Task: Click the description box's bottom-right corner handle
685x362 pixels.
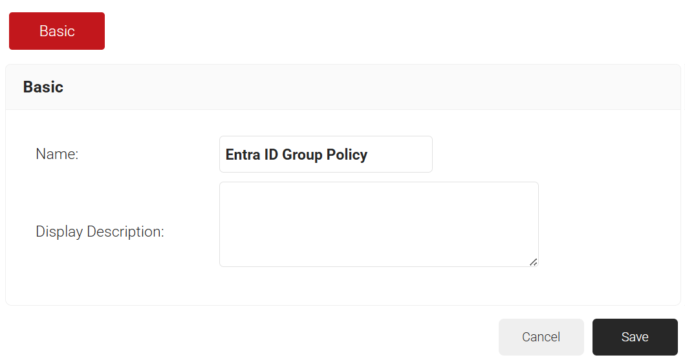Action: [534, 262]
